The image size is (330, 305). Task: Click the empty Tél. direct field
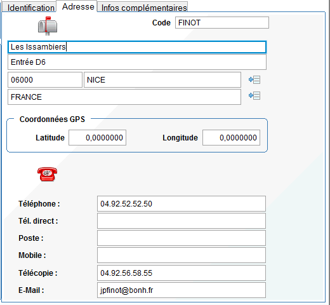[x=181, y=221]
